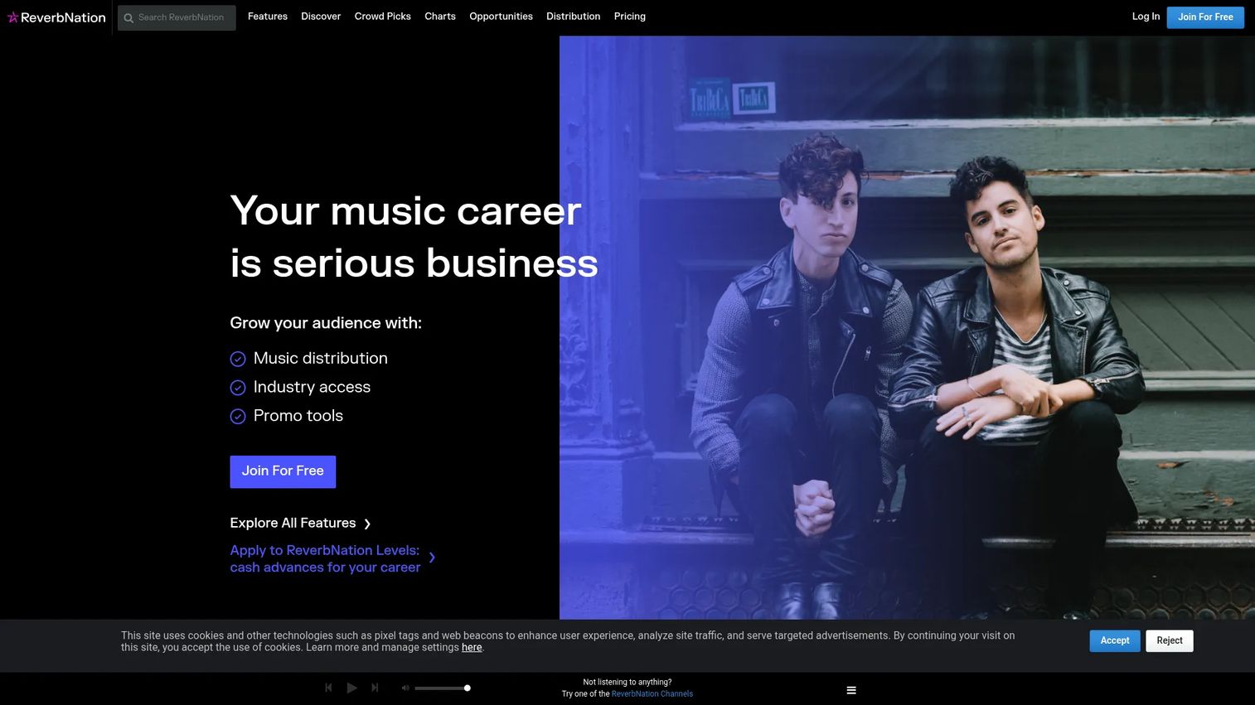1255x705 pixels.
Task: Open the player queue hamburger menu
Action: 851,690
